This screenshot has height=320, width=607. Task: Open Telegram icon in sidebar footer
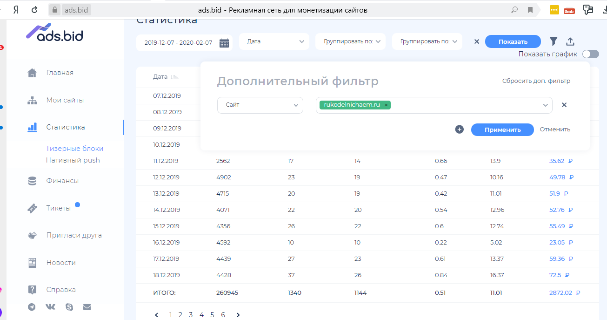[32, 307]
